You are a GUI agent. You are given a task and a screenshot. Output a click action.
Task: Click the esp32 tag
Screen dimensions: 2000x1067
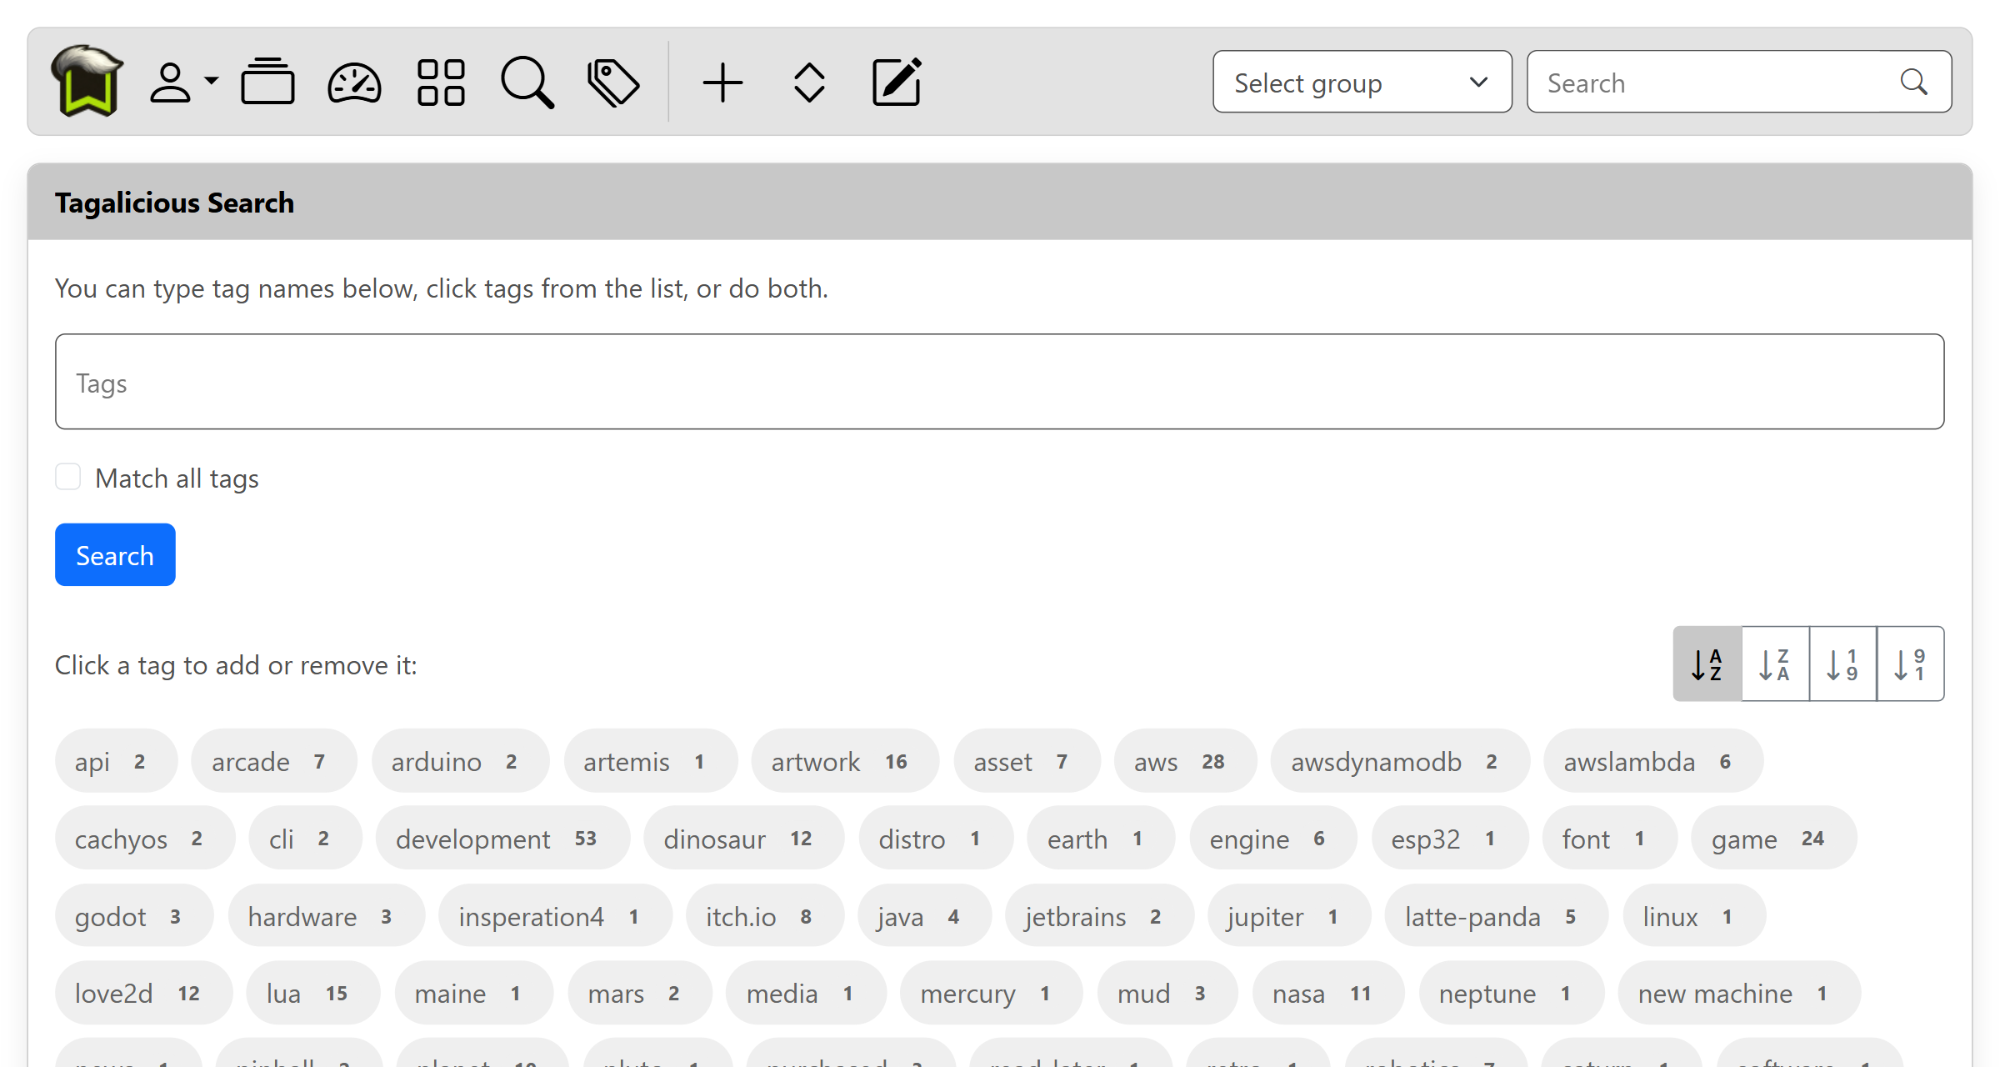[x=1450, y=838]
